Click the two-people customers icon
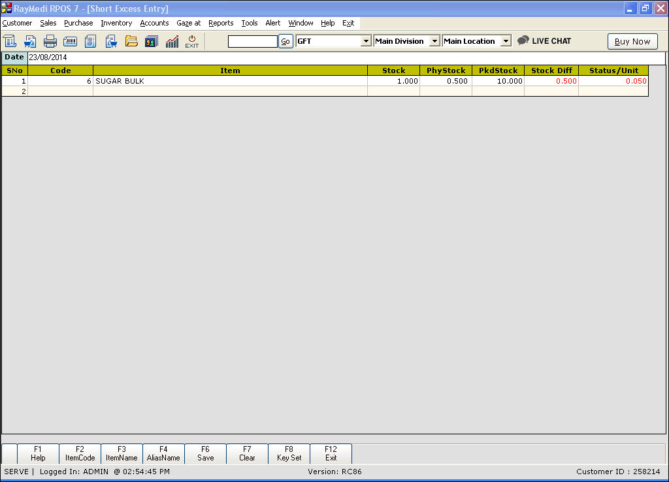Image resolution: width=669 pixels, height=482 pixels. pyautogui.click(x=152, y=41)
